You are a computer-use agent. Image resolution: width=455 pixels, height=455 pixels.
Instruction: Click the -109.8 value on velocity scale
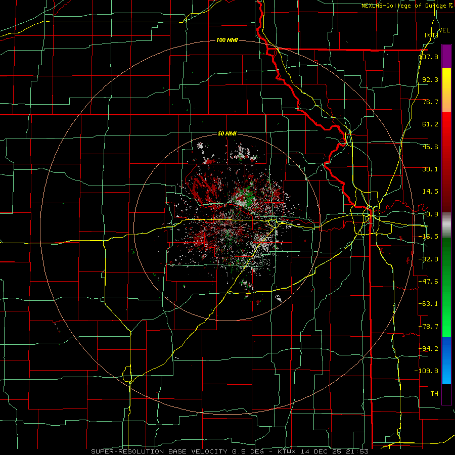[427, 371]
